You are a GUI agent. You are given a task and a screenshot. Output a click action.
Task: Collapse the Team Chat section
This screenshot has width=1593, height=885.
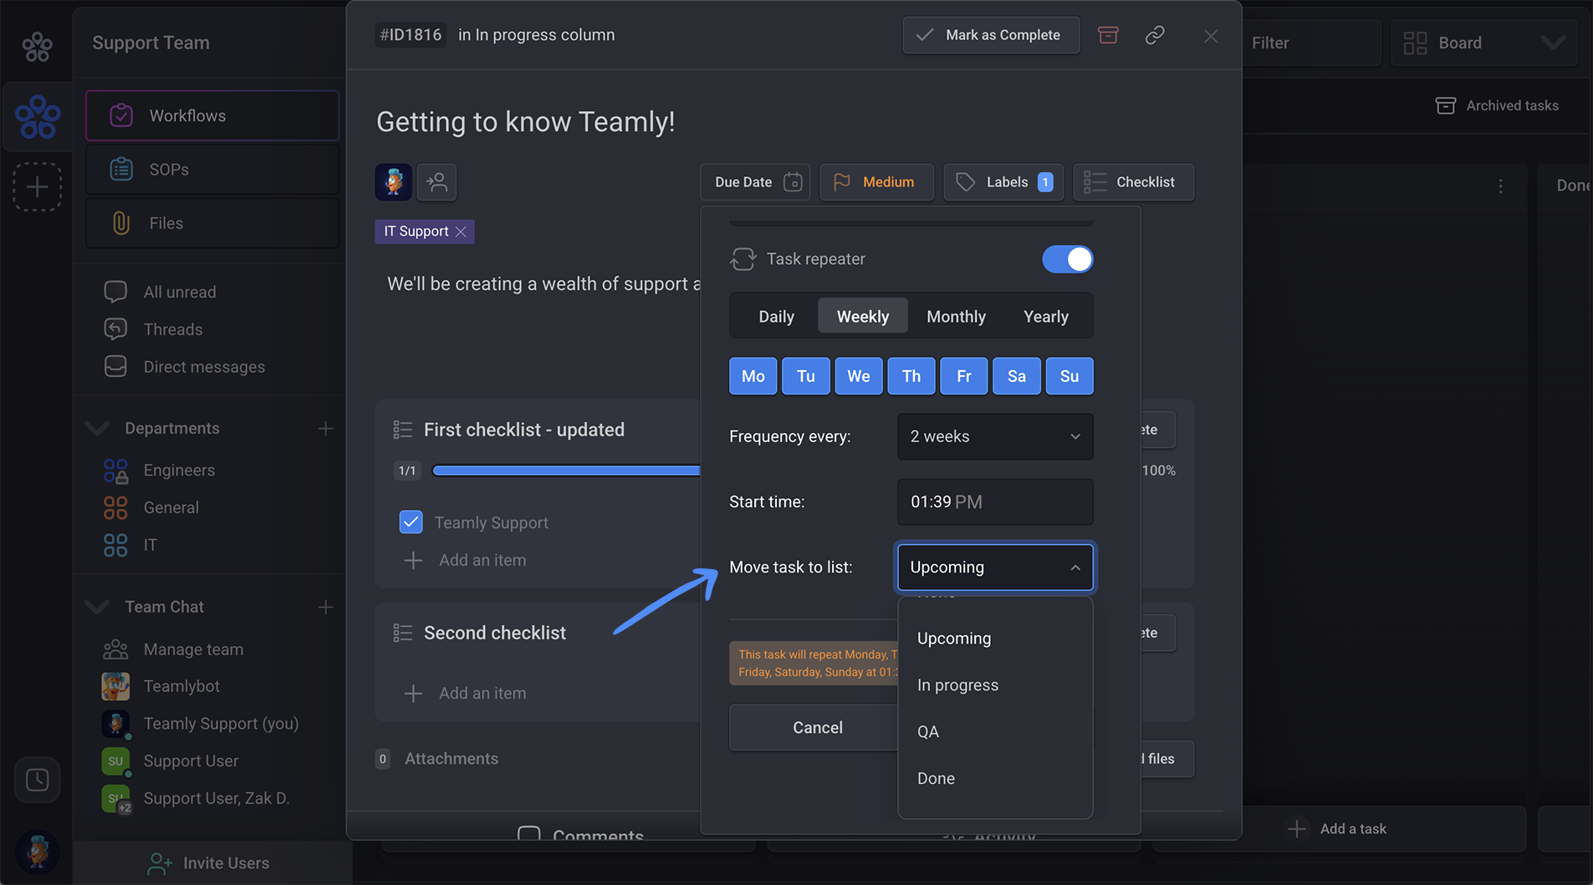[97, 608]
